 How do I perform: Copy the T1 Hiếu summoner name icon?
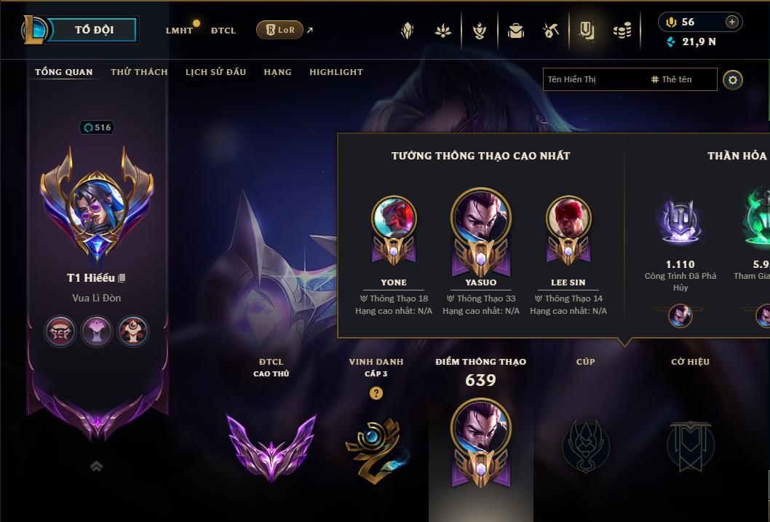coord(122,278)
